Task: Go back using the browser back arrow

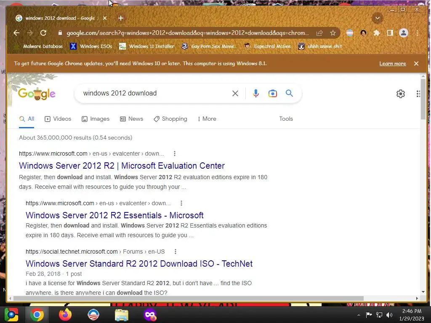Action: tap(16, 33)
